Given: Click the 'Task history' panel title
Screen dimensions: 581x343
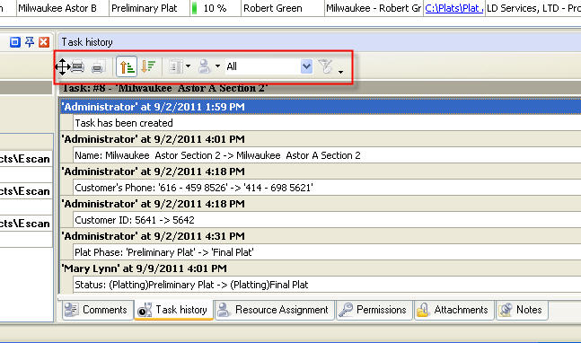Looking at the screenshot, I should [87, 42].
